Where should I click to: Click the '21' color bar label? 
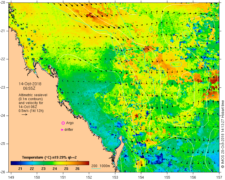point(20,169)
